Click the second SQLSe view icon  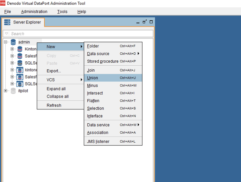pos(20,84)
